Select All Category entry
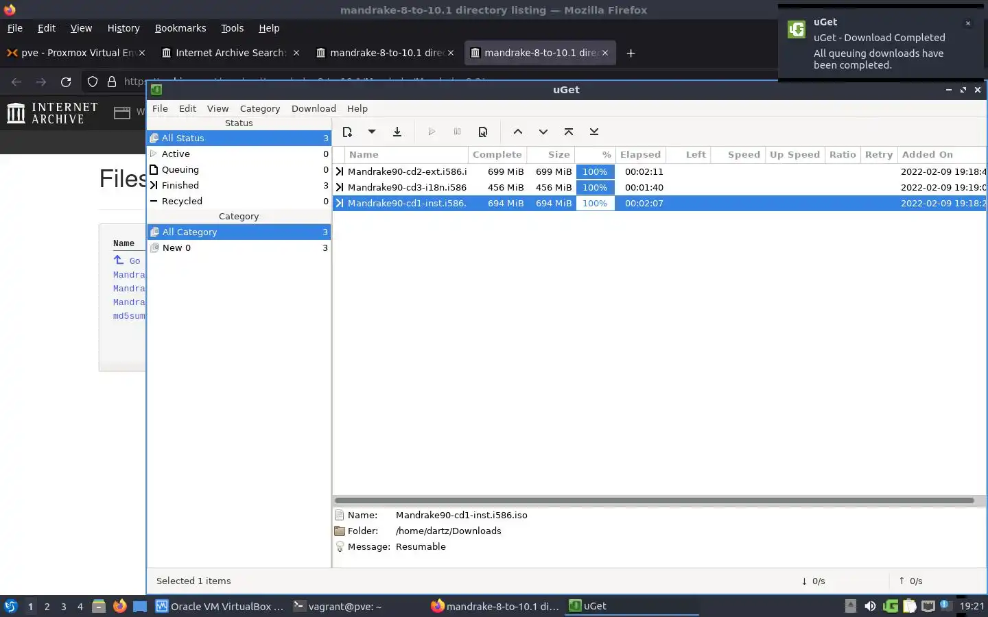 pyautogui.click(x=239, y=232)
